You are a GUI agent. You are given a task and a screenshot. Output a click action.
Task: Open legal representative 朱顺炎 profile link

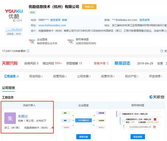click(x=23, y=116)
